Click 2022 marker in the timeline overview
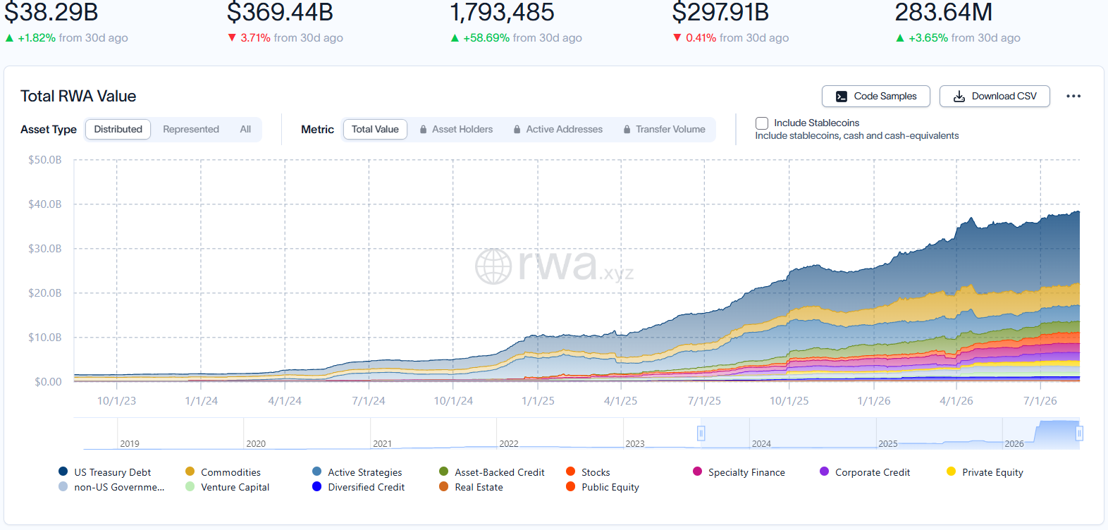Screen dimensions: 1108x530 tap(509, 444)
